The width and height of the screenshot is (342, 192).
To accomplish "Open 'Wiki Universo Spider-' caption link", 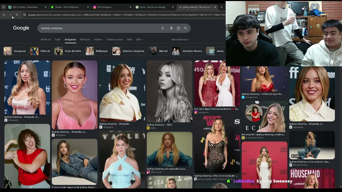I will [216, 176].
